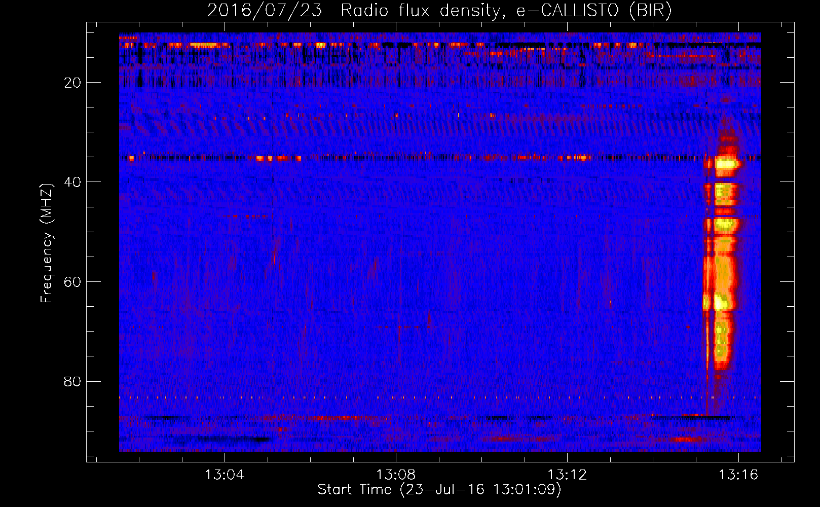
Task: Click the 80 MHz frequency tick label
Action: pos(72,381)
